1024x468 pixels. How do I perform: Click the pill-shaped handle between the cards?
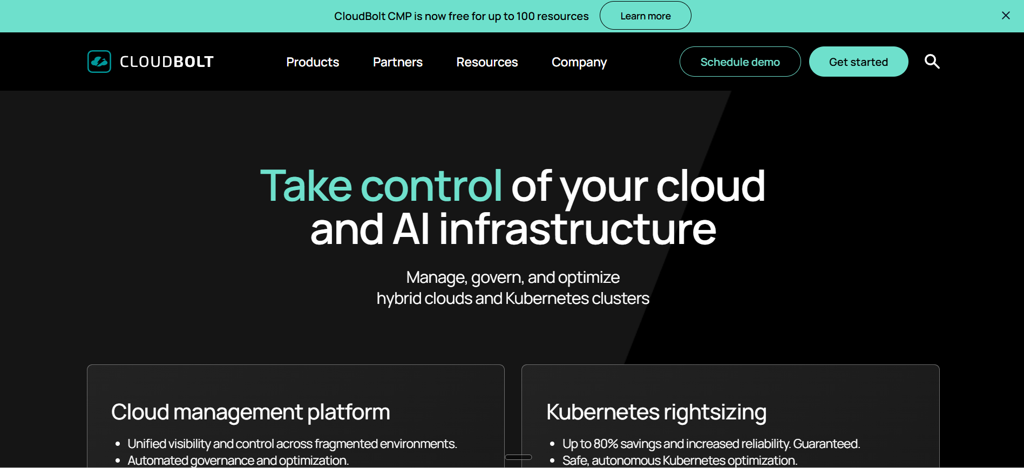pos(518,457)
